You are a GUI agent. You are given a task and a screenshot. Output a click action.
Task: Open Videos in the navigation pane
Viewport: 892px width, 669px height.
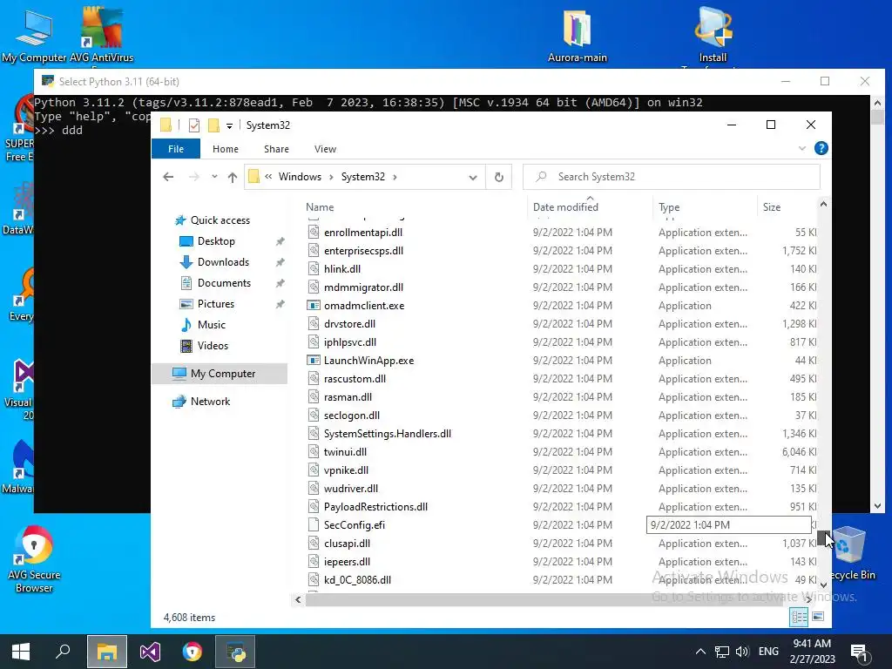point(213,346)
